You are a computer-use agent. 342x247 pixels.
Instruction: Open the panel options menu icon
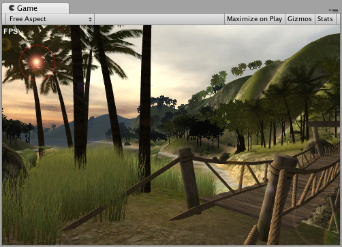tap(333, 10)
